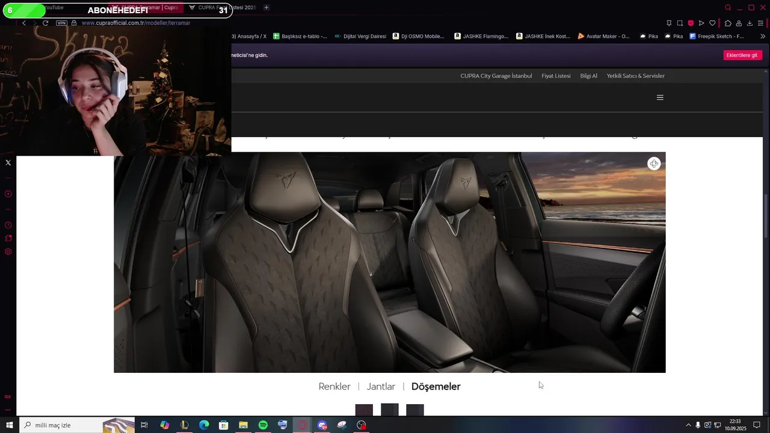Open File Explorer from the taskbar
The image size is (770, 433).
tap(243, 425)
